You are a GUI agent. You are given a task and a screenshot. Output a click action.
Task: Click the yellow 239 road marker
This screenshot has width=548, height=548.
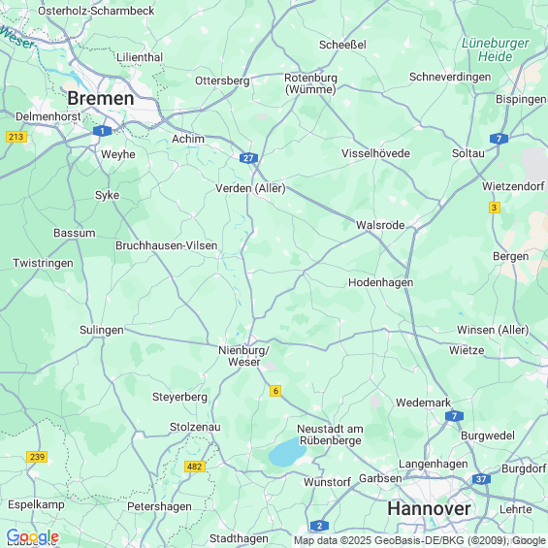coord(37,457)
